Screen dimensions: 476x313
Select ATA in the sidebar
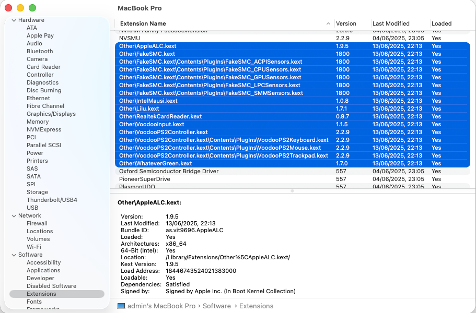pyautogui.click(x=32, y=28)
